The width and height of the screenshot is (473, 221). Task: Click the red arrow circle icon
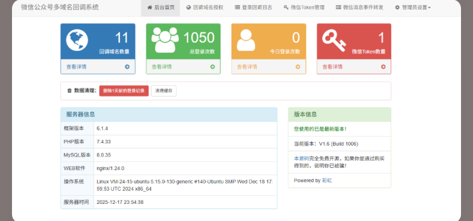click(x=383, y=67)
